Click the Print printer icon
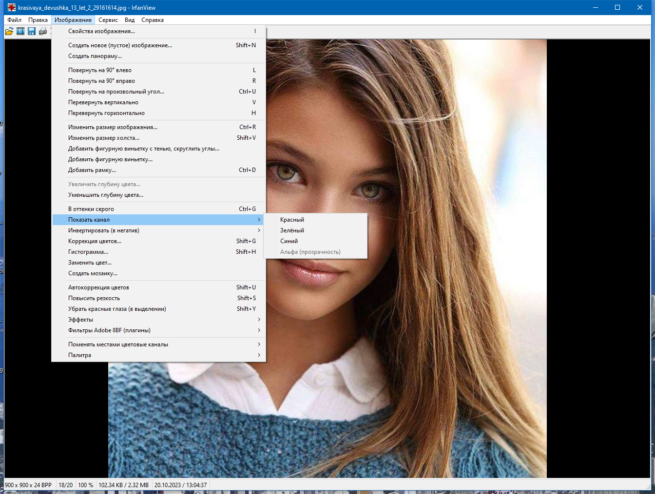This screenshot has height=494, width=655. (43, 31)
